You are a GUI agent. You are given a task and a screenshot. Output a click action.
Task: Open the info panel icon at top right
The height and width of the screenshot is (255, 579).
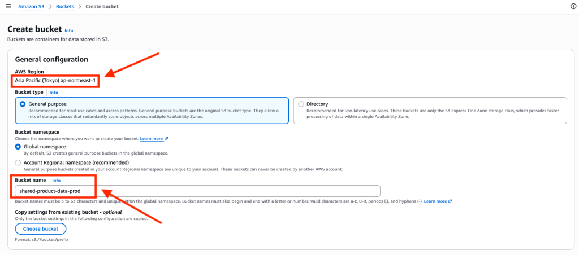click(x=573, y=6)
